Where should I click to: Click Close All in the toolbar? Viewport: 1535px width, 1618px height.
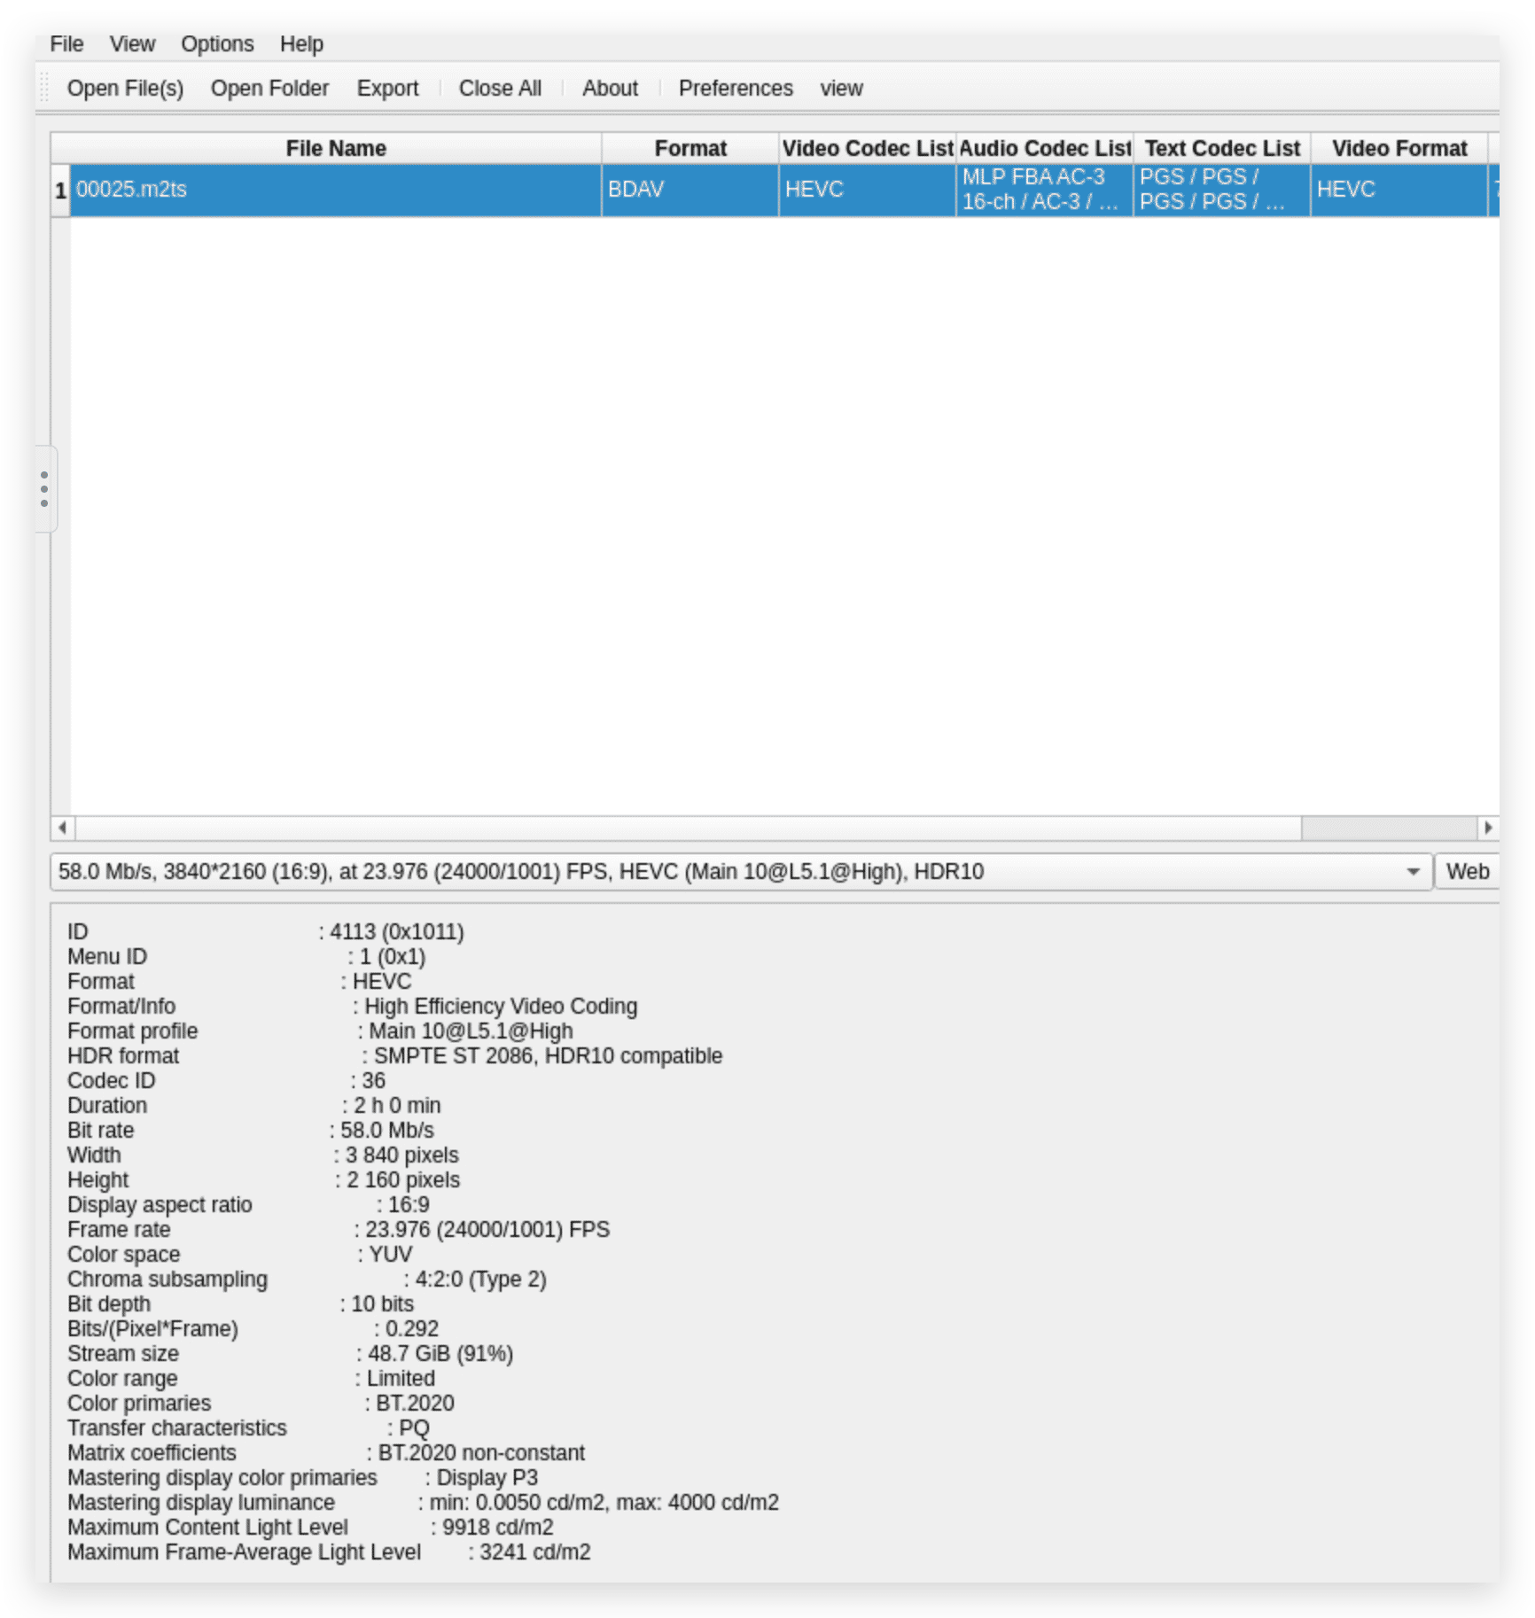500,89
